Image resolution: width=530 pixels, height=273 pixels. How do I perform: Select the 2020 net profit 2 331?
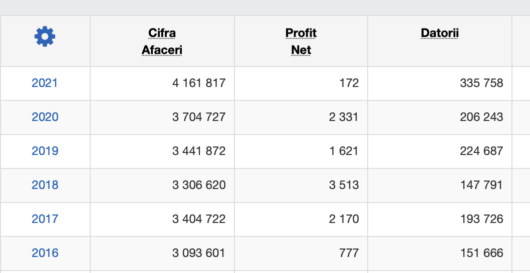[x=344, y=117]
